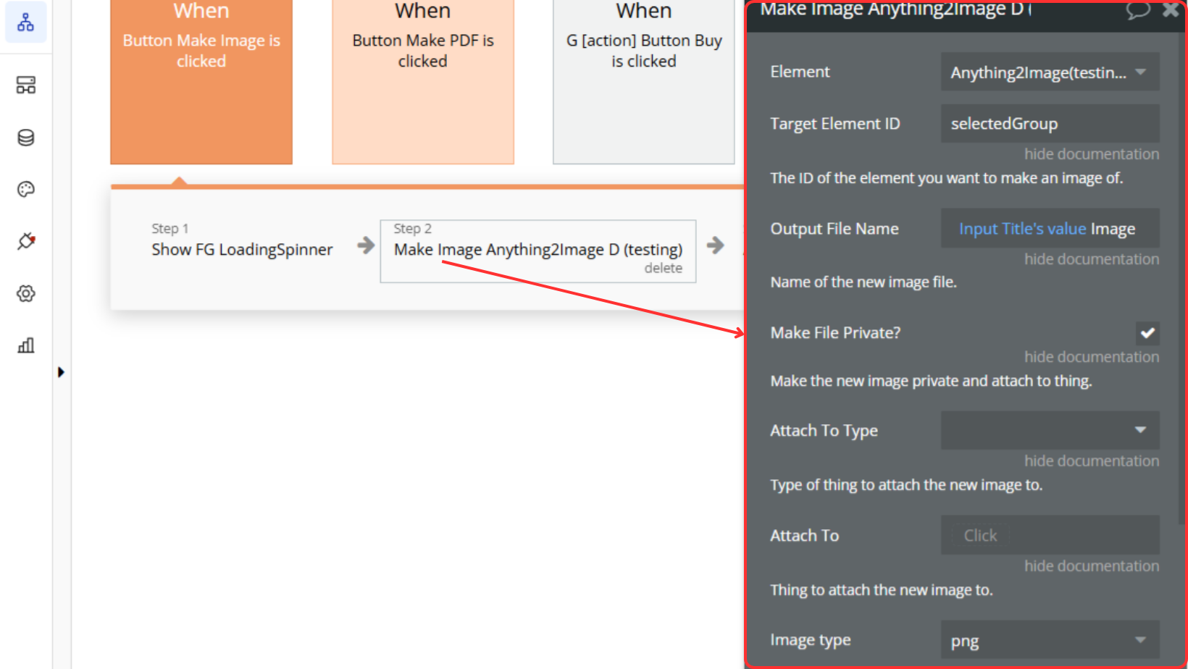This screenshot has height=669, width=1188.
Task: Toggle the Make File Private checkbox
Action: click(x=1147, y=333)
